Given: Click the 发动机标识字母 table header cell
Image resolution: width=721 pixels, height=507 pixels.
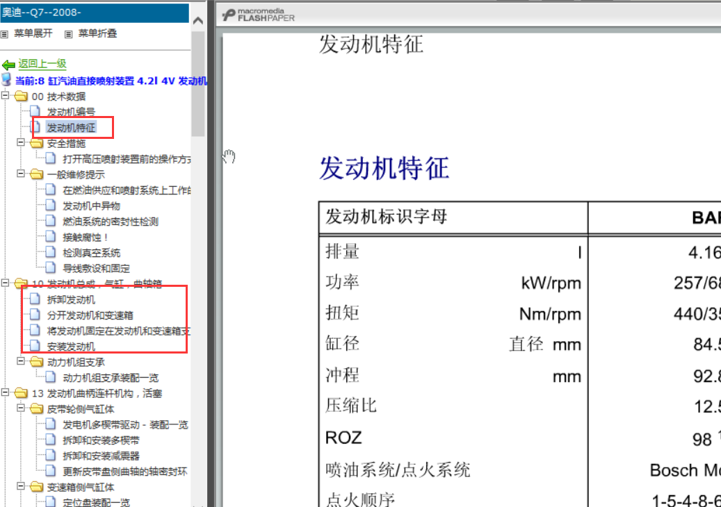Looking at the screenshot, I should point(453,217).
